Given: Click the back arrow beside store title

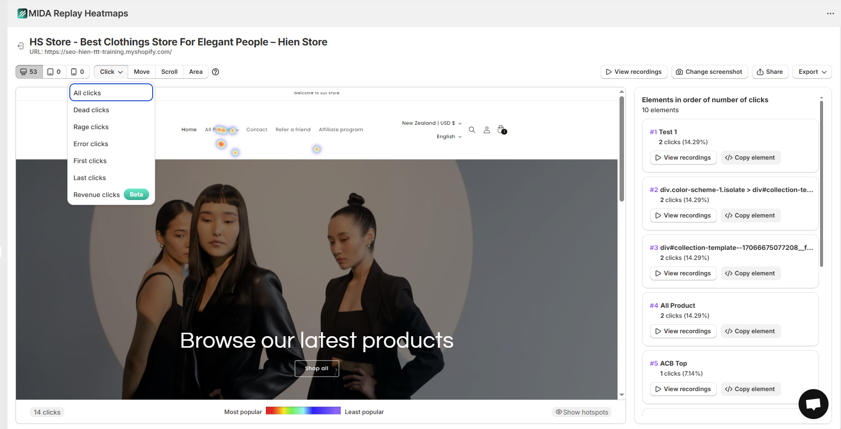Looking at the screenshot, I should point(20,46).
